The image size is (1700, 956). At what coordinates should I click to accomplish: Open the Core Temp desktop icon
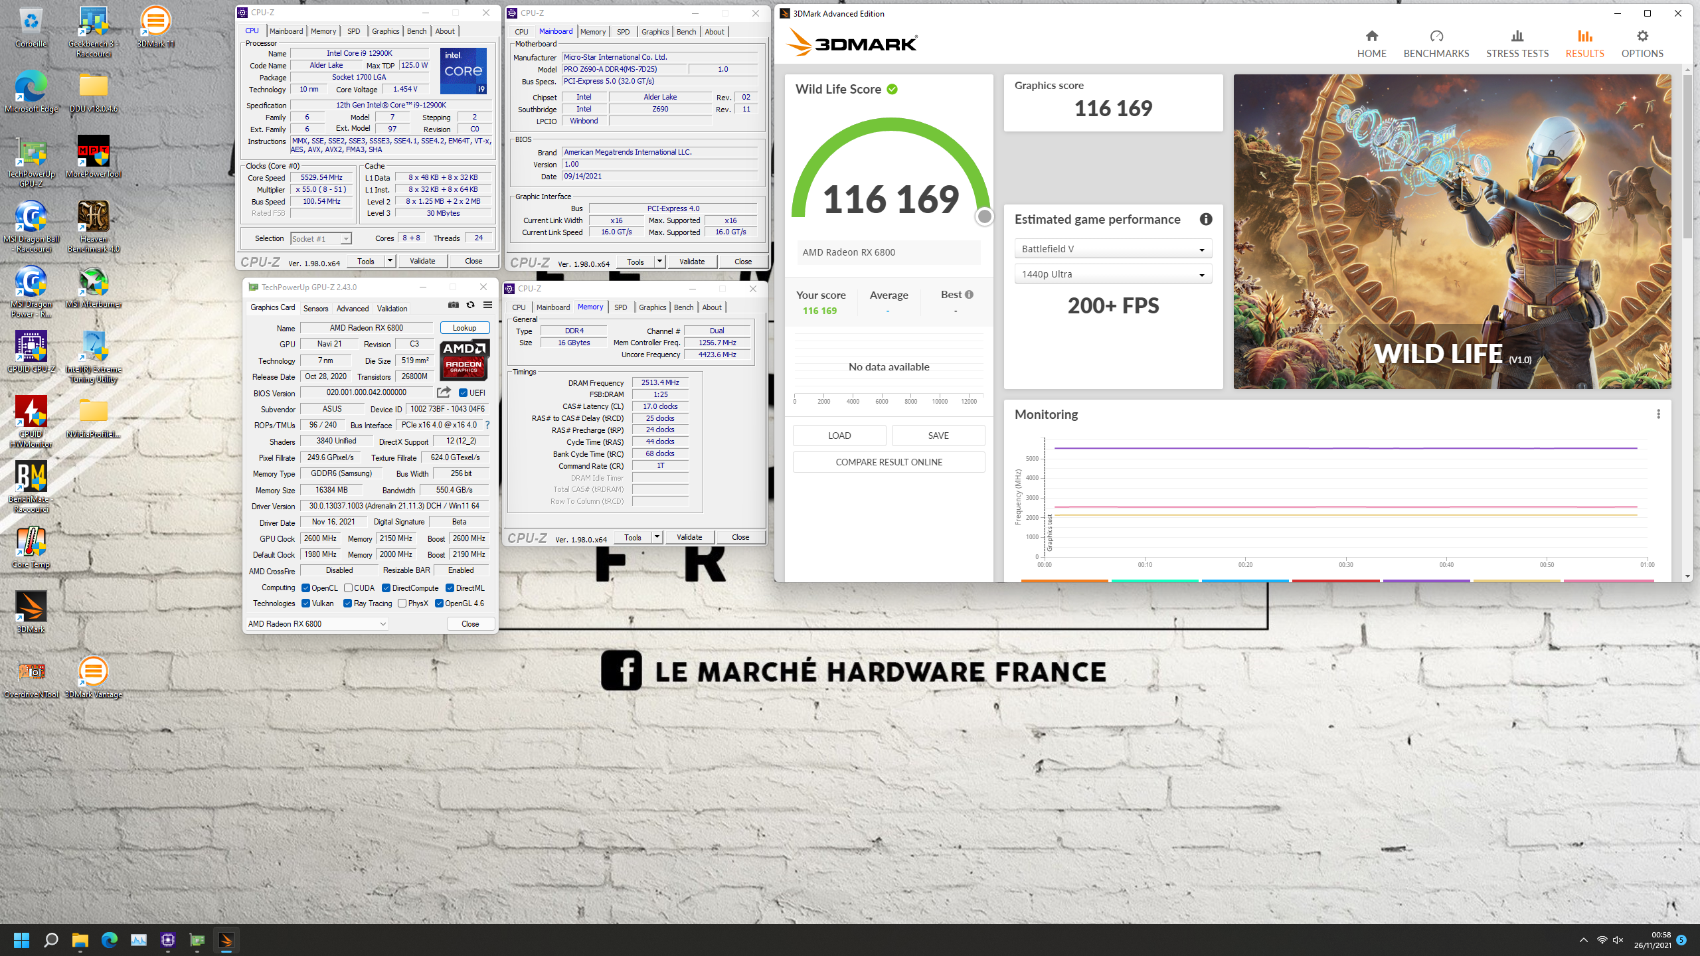[31, 548]
